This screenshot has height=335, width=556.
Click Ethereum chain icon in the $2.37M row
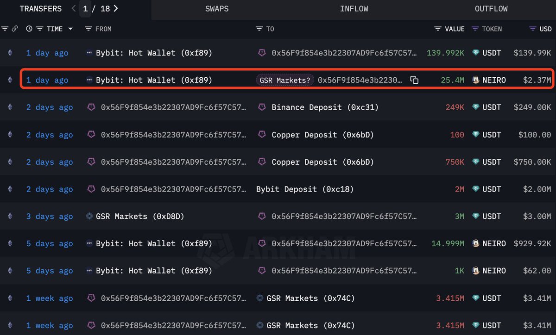10,80
